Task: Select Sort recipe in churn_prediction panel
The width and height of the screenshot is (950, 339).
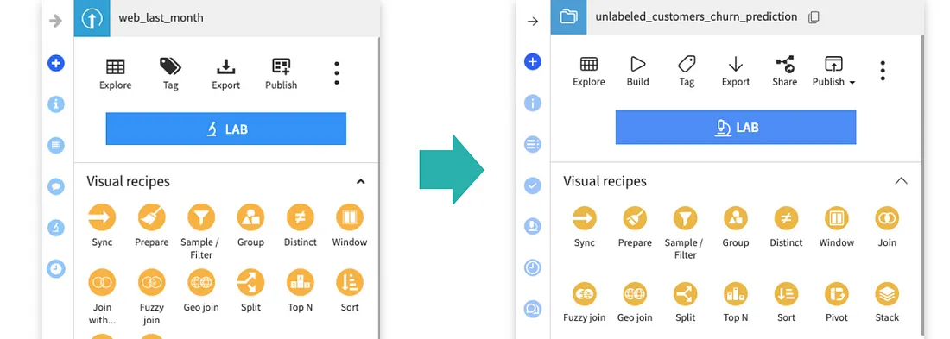Action: click(x=787, y=293)
